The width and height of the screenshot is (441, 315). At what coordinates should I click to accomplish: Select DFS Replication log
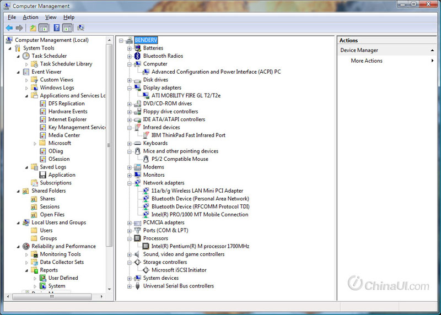[66, 104]
